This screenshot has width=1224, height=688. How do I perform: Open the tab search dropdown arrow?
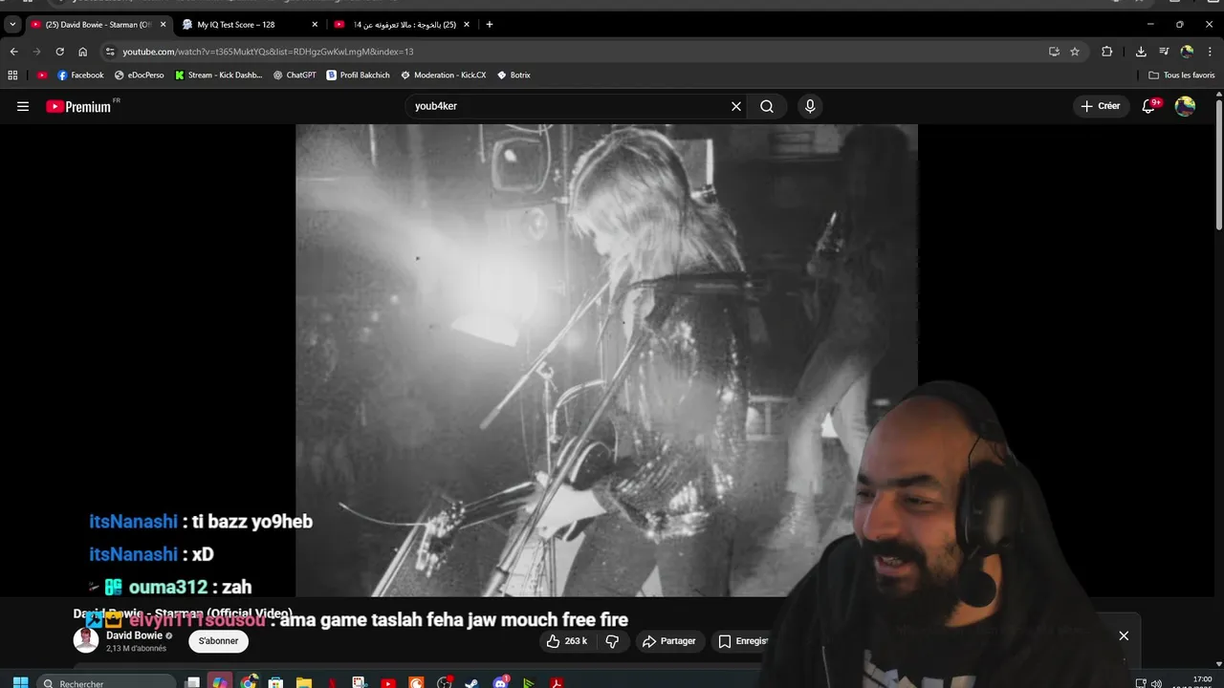point(12,24)
